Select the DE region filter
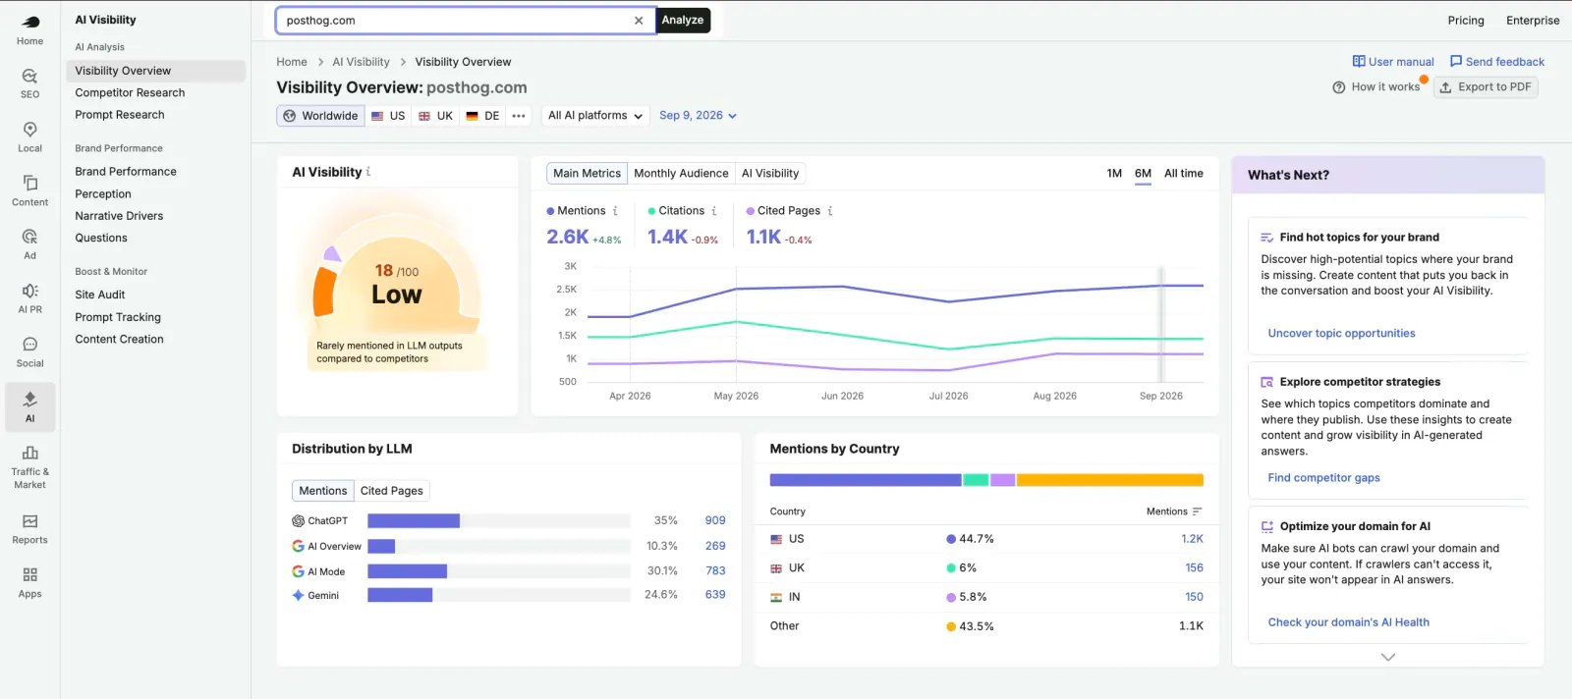Viewport: 1572px width, 699px height. 482,116
